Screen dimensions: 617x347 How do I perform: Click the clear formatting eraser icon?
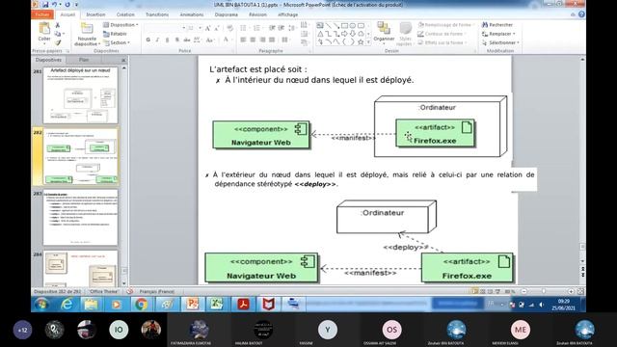230,28
